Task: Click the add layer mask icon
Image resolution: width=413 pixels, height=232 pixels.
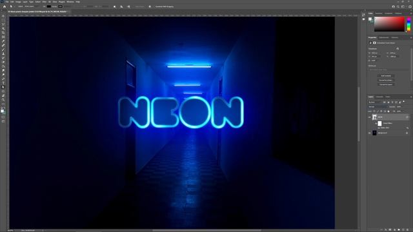Action: (x=390, y=229)
